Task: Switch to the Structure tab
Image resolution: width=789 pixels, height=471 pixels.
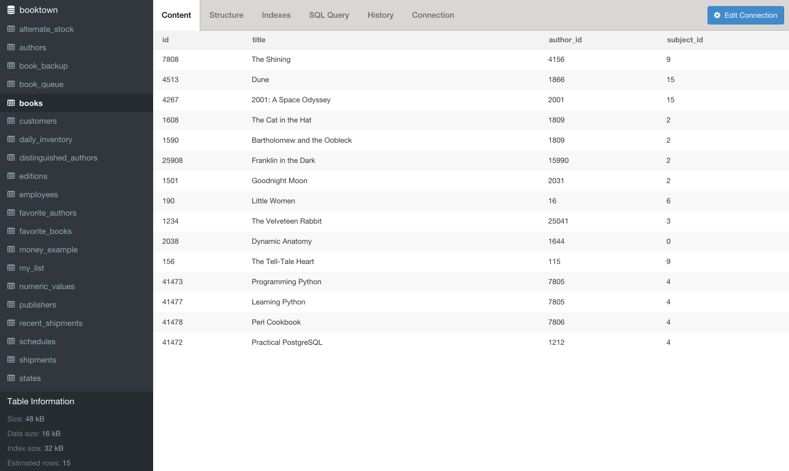Action: click(226, 15)
